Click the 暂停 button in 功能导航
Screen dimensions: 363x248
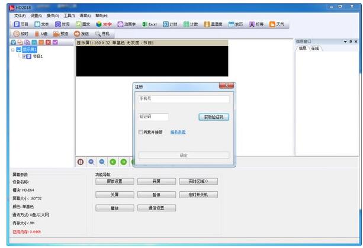tap(156, 195)
